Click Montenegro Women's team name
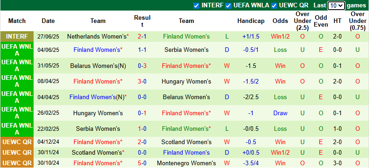This screenshot has height=168, width=369. point(186,163)
